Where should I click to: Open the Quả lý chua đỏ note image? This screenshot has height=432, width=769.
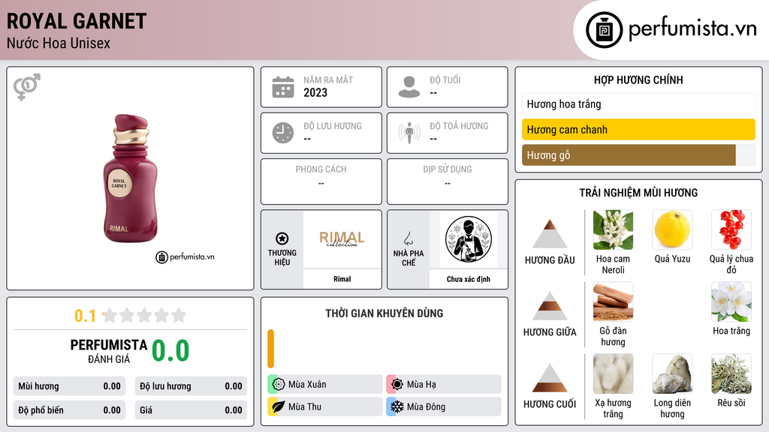[x=731, y=230]
